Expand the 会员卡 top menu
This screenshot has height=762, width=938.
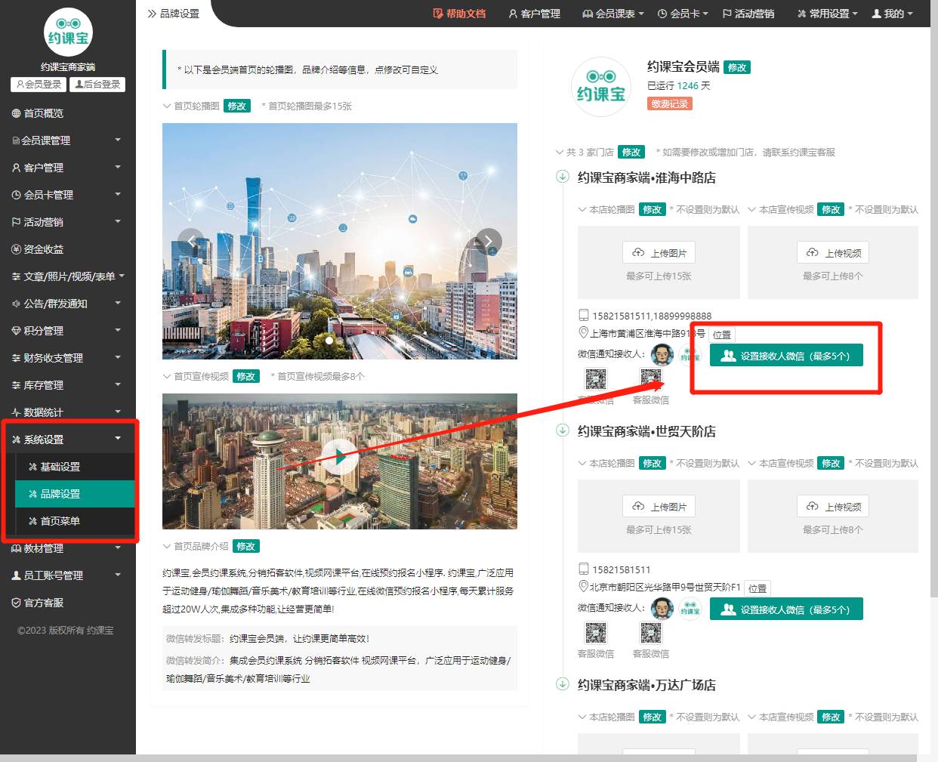[683, 14]
